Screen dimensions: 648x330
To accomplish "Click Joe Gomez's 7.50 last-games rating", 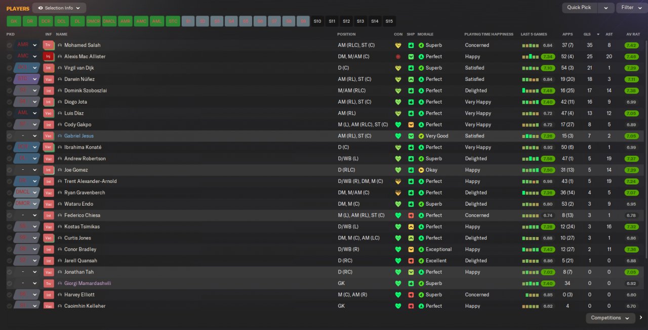I will 547,170.
